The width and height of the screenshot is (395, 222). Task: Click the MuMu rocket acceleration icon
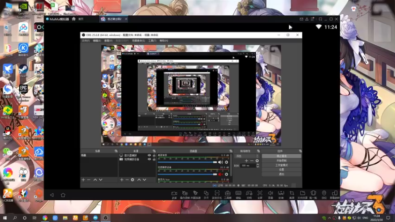pos(196,193)
